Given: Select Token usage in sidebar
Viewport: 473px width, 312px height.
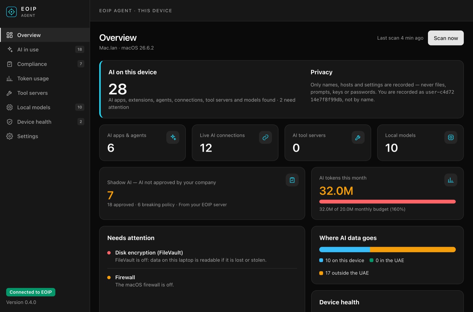Looking at the screenshot, I should tap(45, 78).
